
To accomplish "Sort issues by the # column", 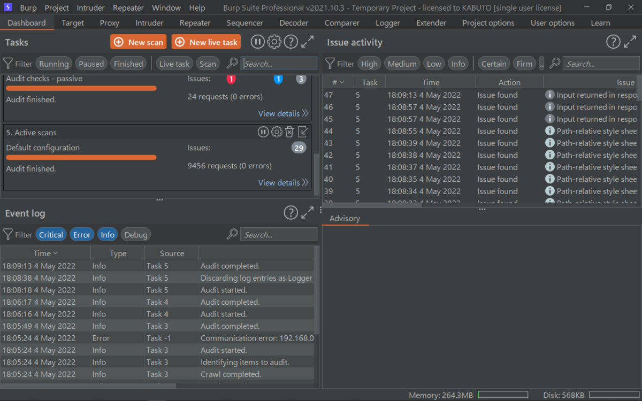I will tap(338, 82).
